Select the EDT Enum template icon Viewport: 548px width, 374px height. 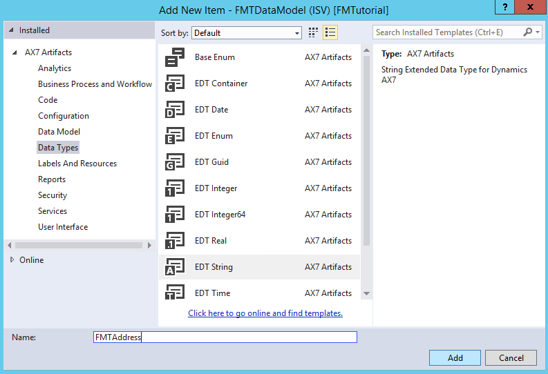(x=174, y=136)
